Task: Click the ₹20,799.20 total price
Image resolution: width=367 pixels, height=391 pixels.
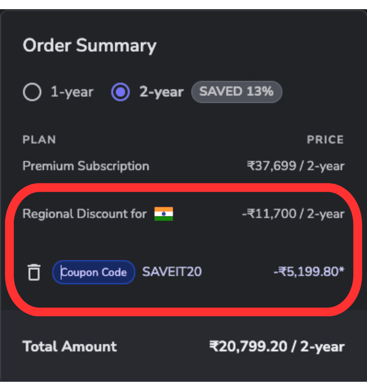Action: (277, 346)
